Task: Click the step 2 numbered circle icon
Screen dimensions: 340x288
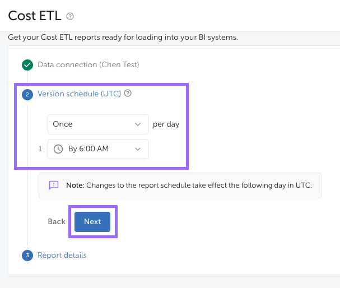Action: (27, 94)
